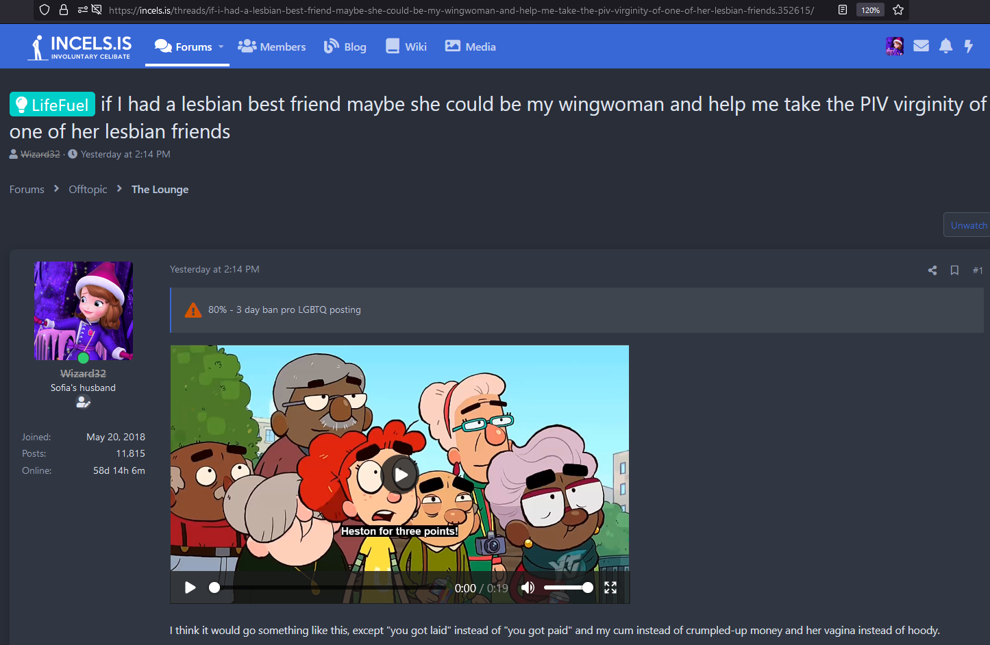The width and height of the screenshot is (990, 645).
Task: Click the LifeFuel thread prefix tag
Action: pos(52,104)
